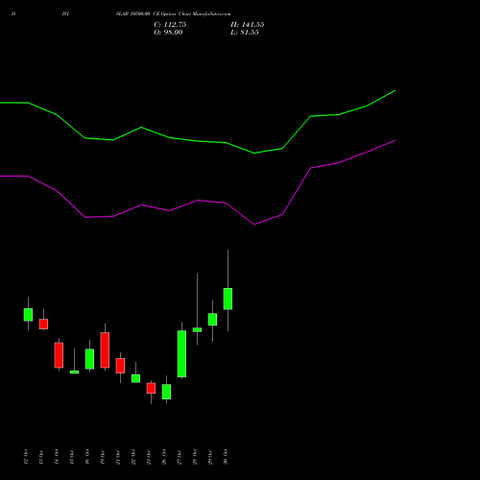Click the small green candlestick for 22 Oct
480x480 pixels.
(135, 378)
